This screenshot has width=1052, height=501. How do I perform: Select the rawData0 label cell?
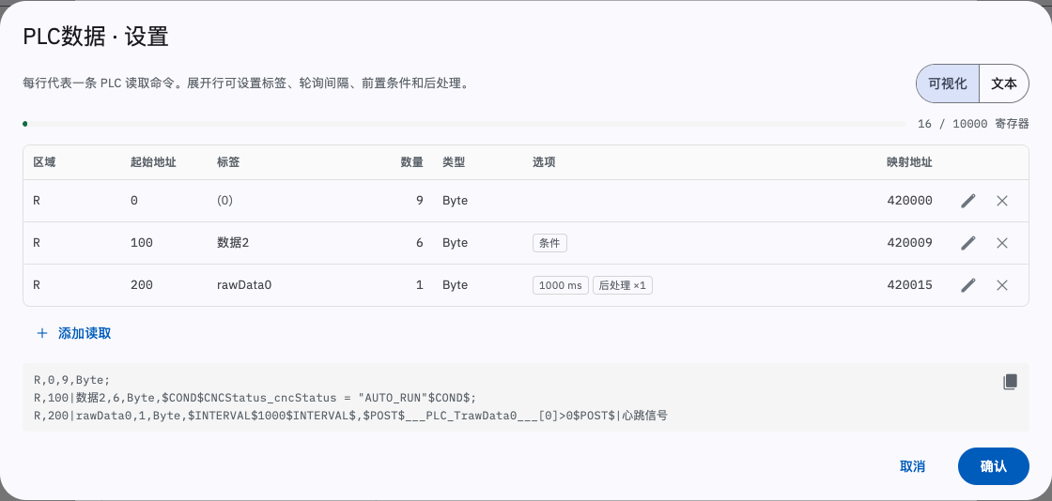point(244,285)
